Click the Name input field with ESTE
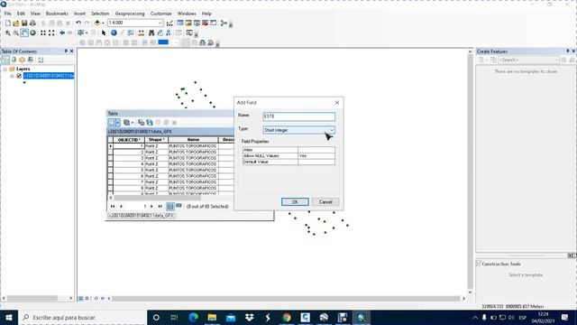Screen dimensions: 577x325 point(298,116)
